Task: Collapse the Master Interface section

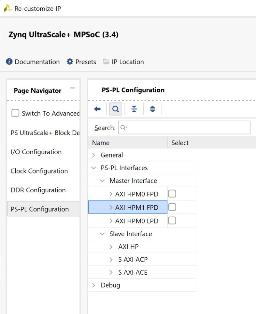Action: (x=102, y=181)
